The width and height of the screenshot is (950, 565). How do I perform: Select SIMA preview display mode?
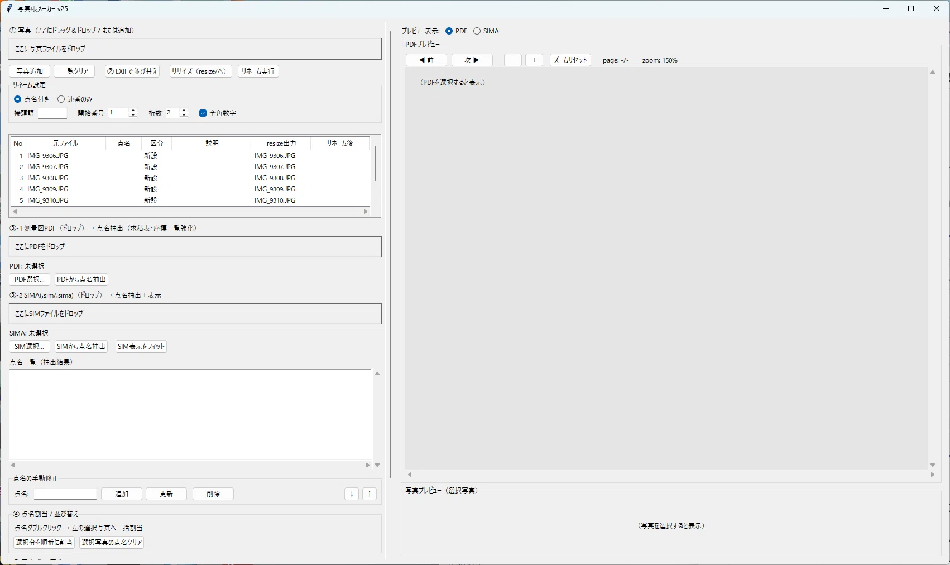point(486,31)
